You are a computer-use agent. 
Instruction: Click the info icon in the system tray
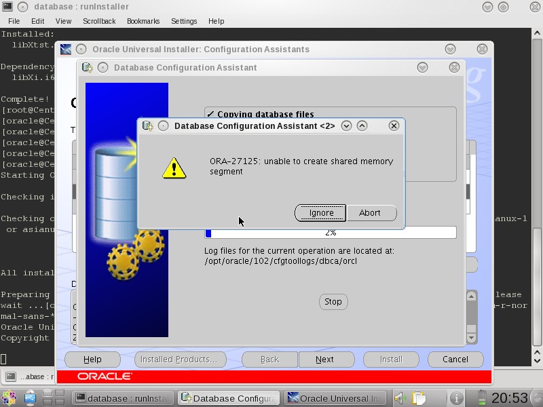click(456, 398)
